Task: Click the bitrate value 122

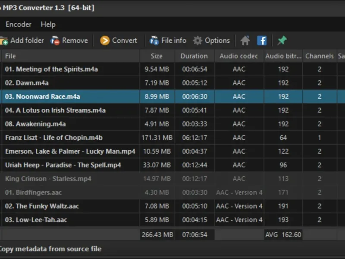Action: tap(283, 152)
